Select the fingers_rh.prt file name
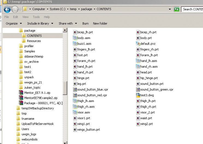Viewport: 203px width, 144px height. 150,49
